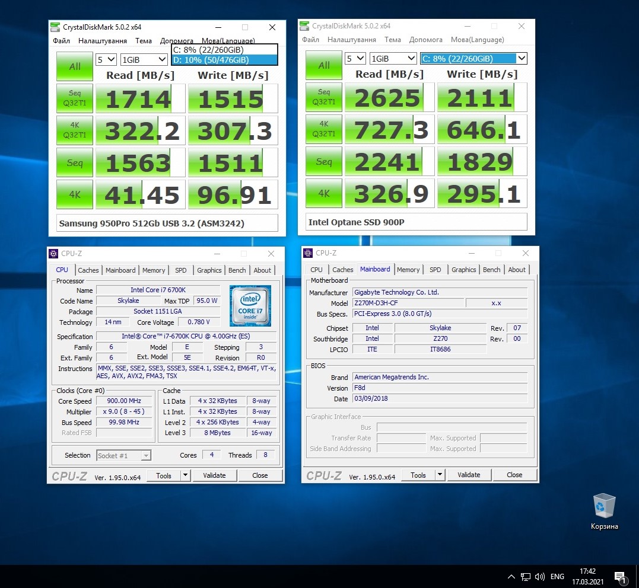Open test count dropdown in Samsung window
This screenshot has height=588, width=639.
pyautogui.click(x=106, y=59)
